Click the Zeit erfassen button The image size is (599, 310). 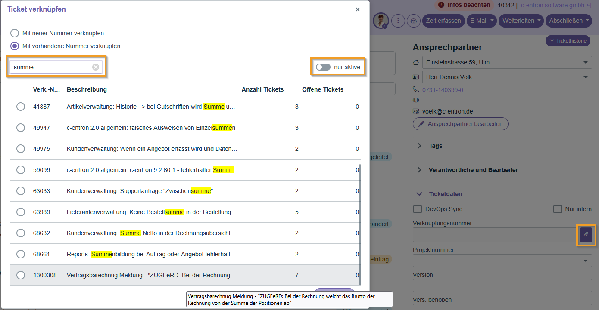tap(443, 21)
